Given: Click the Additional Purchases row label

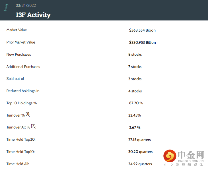Looking at the screenshot, I should 23,67.
